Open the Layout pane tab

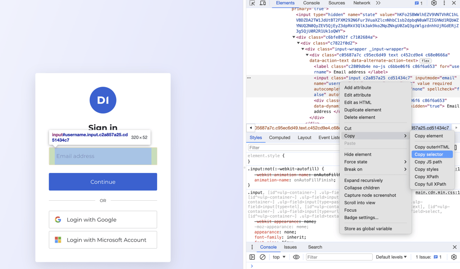tap(304, 138)
